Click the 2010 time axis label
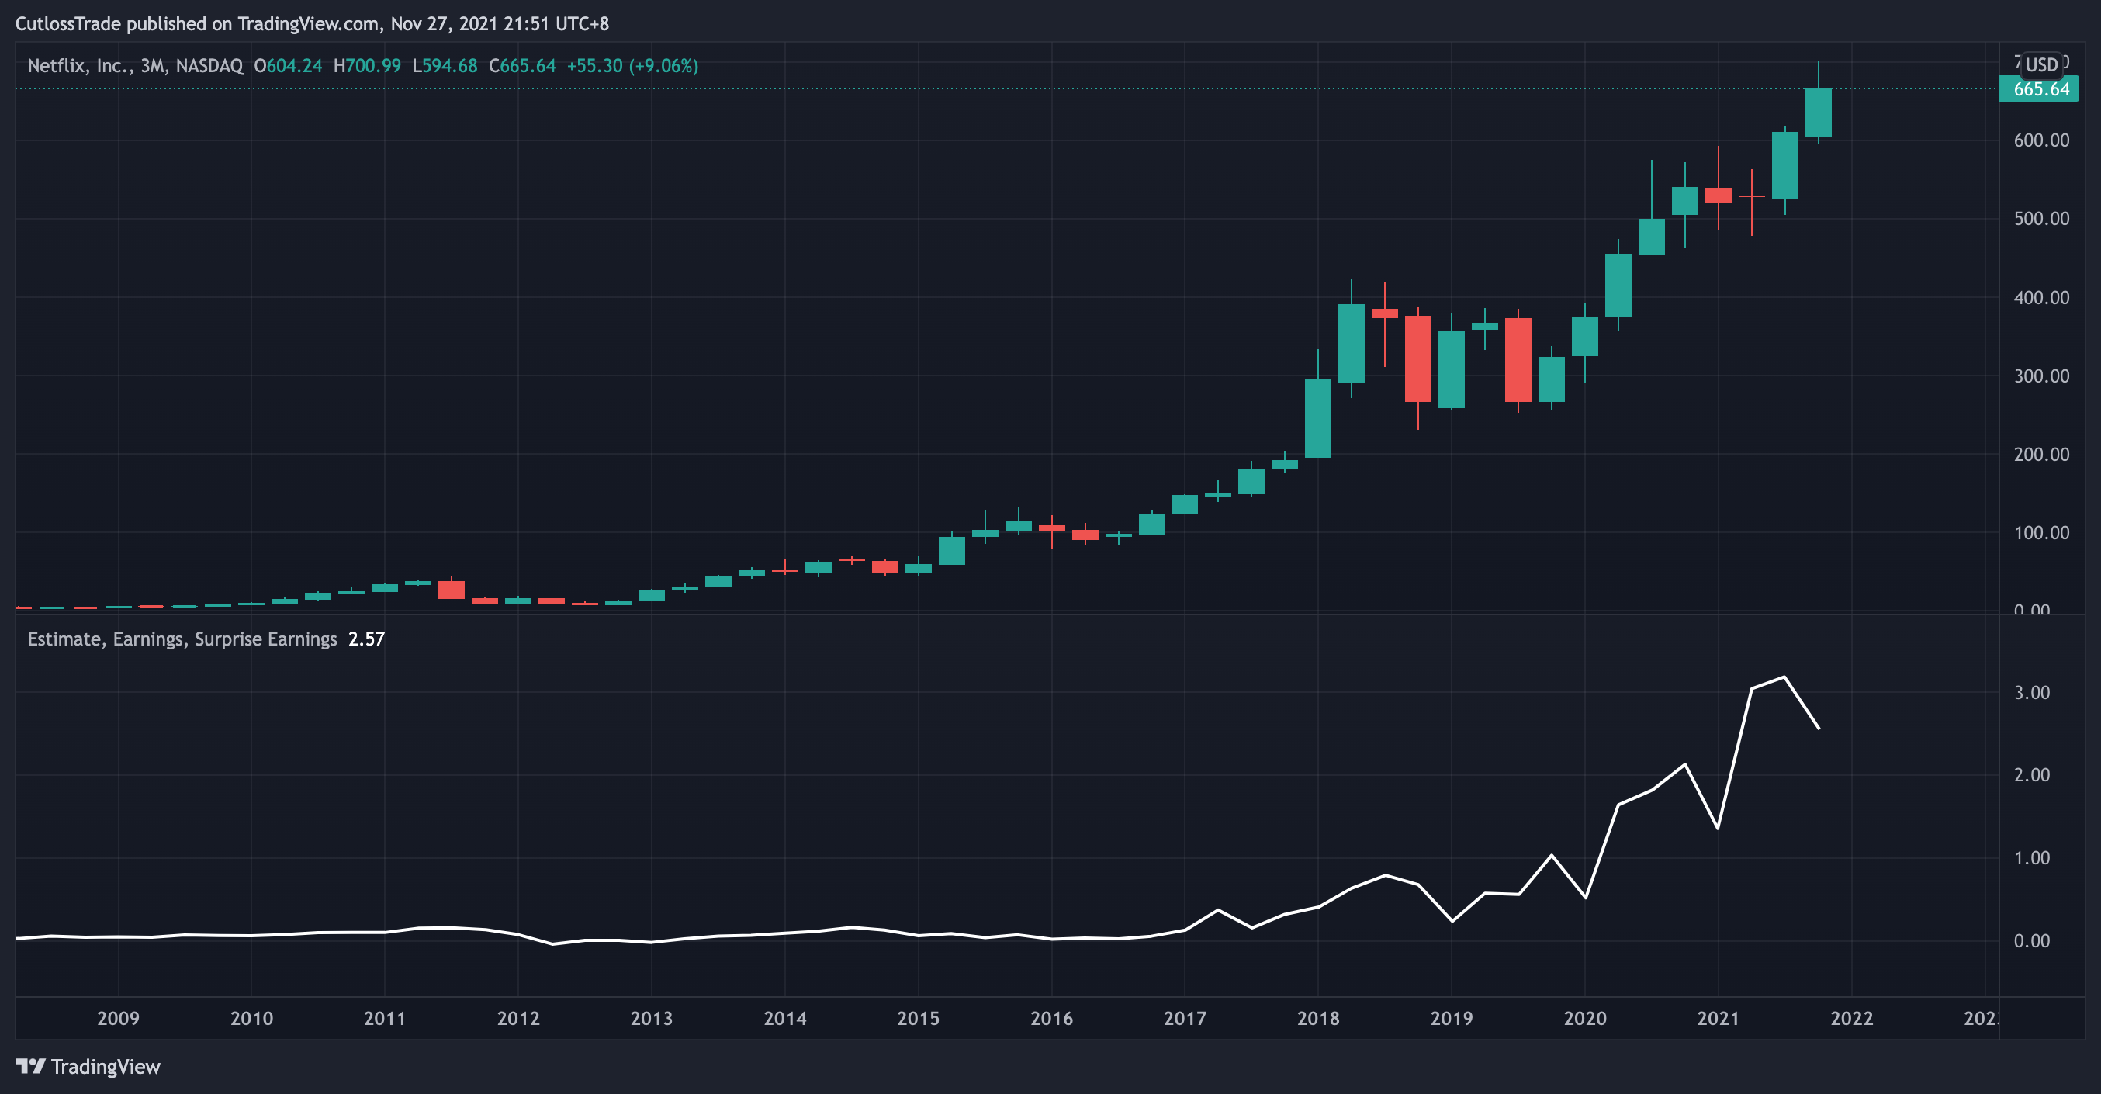2101x1094 pixels. pyautogui.click(x=251, y=1018)
